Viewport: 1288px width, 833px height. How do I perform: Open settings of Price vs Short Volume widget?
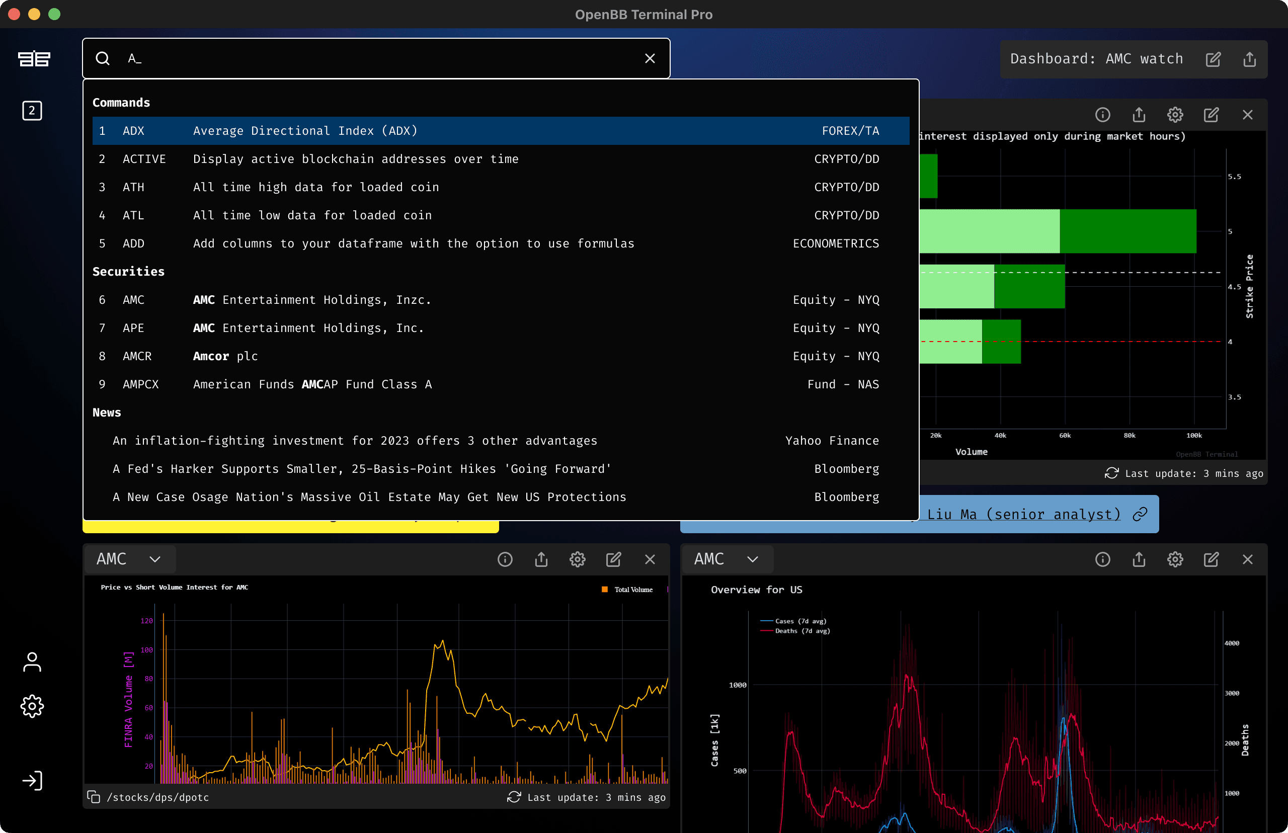tap(577, 559)
